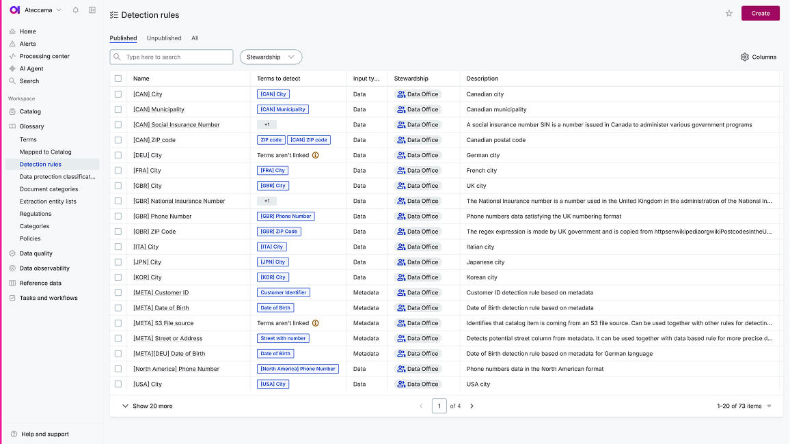Go to next page arrow
The height and width of the screenshot is (444, 790).
point(472,406)
